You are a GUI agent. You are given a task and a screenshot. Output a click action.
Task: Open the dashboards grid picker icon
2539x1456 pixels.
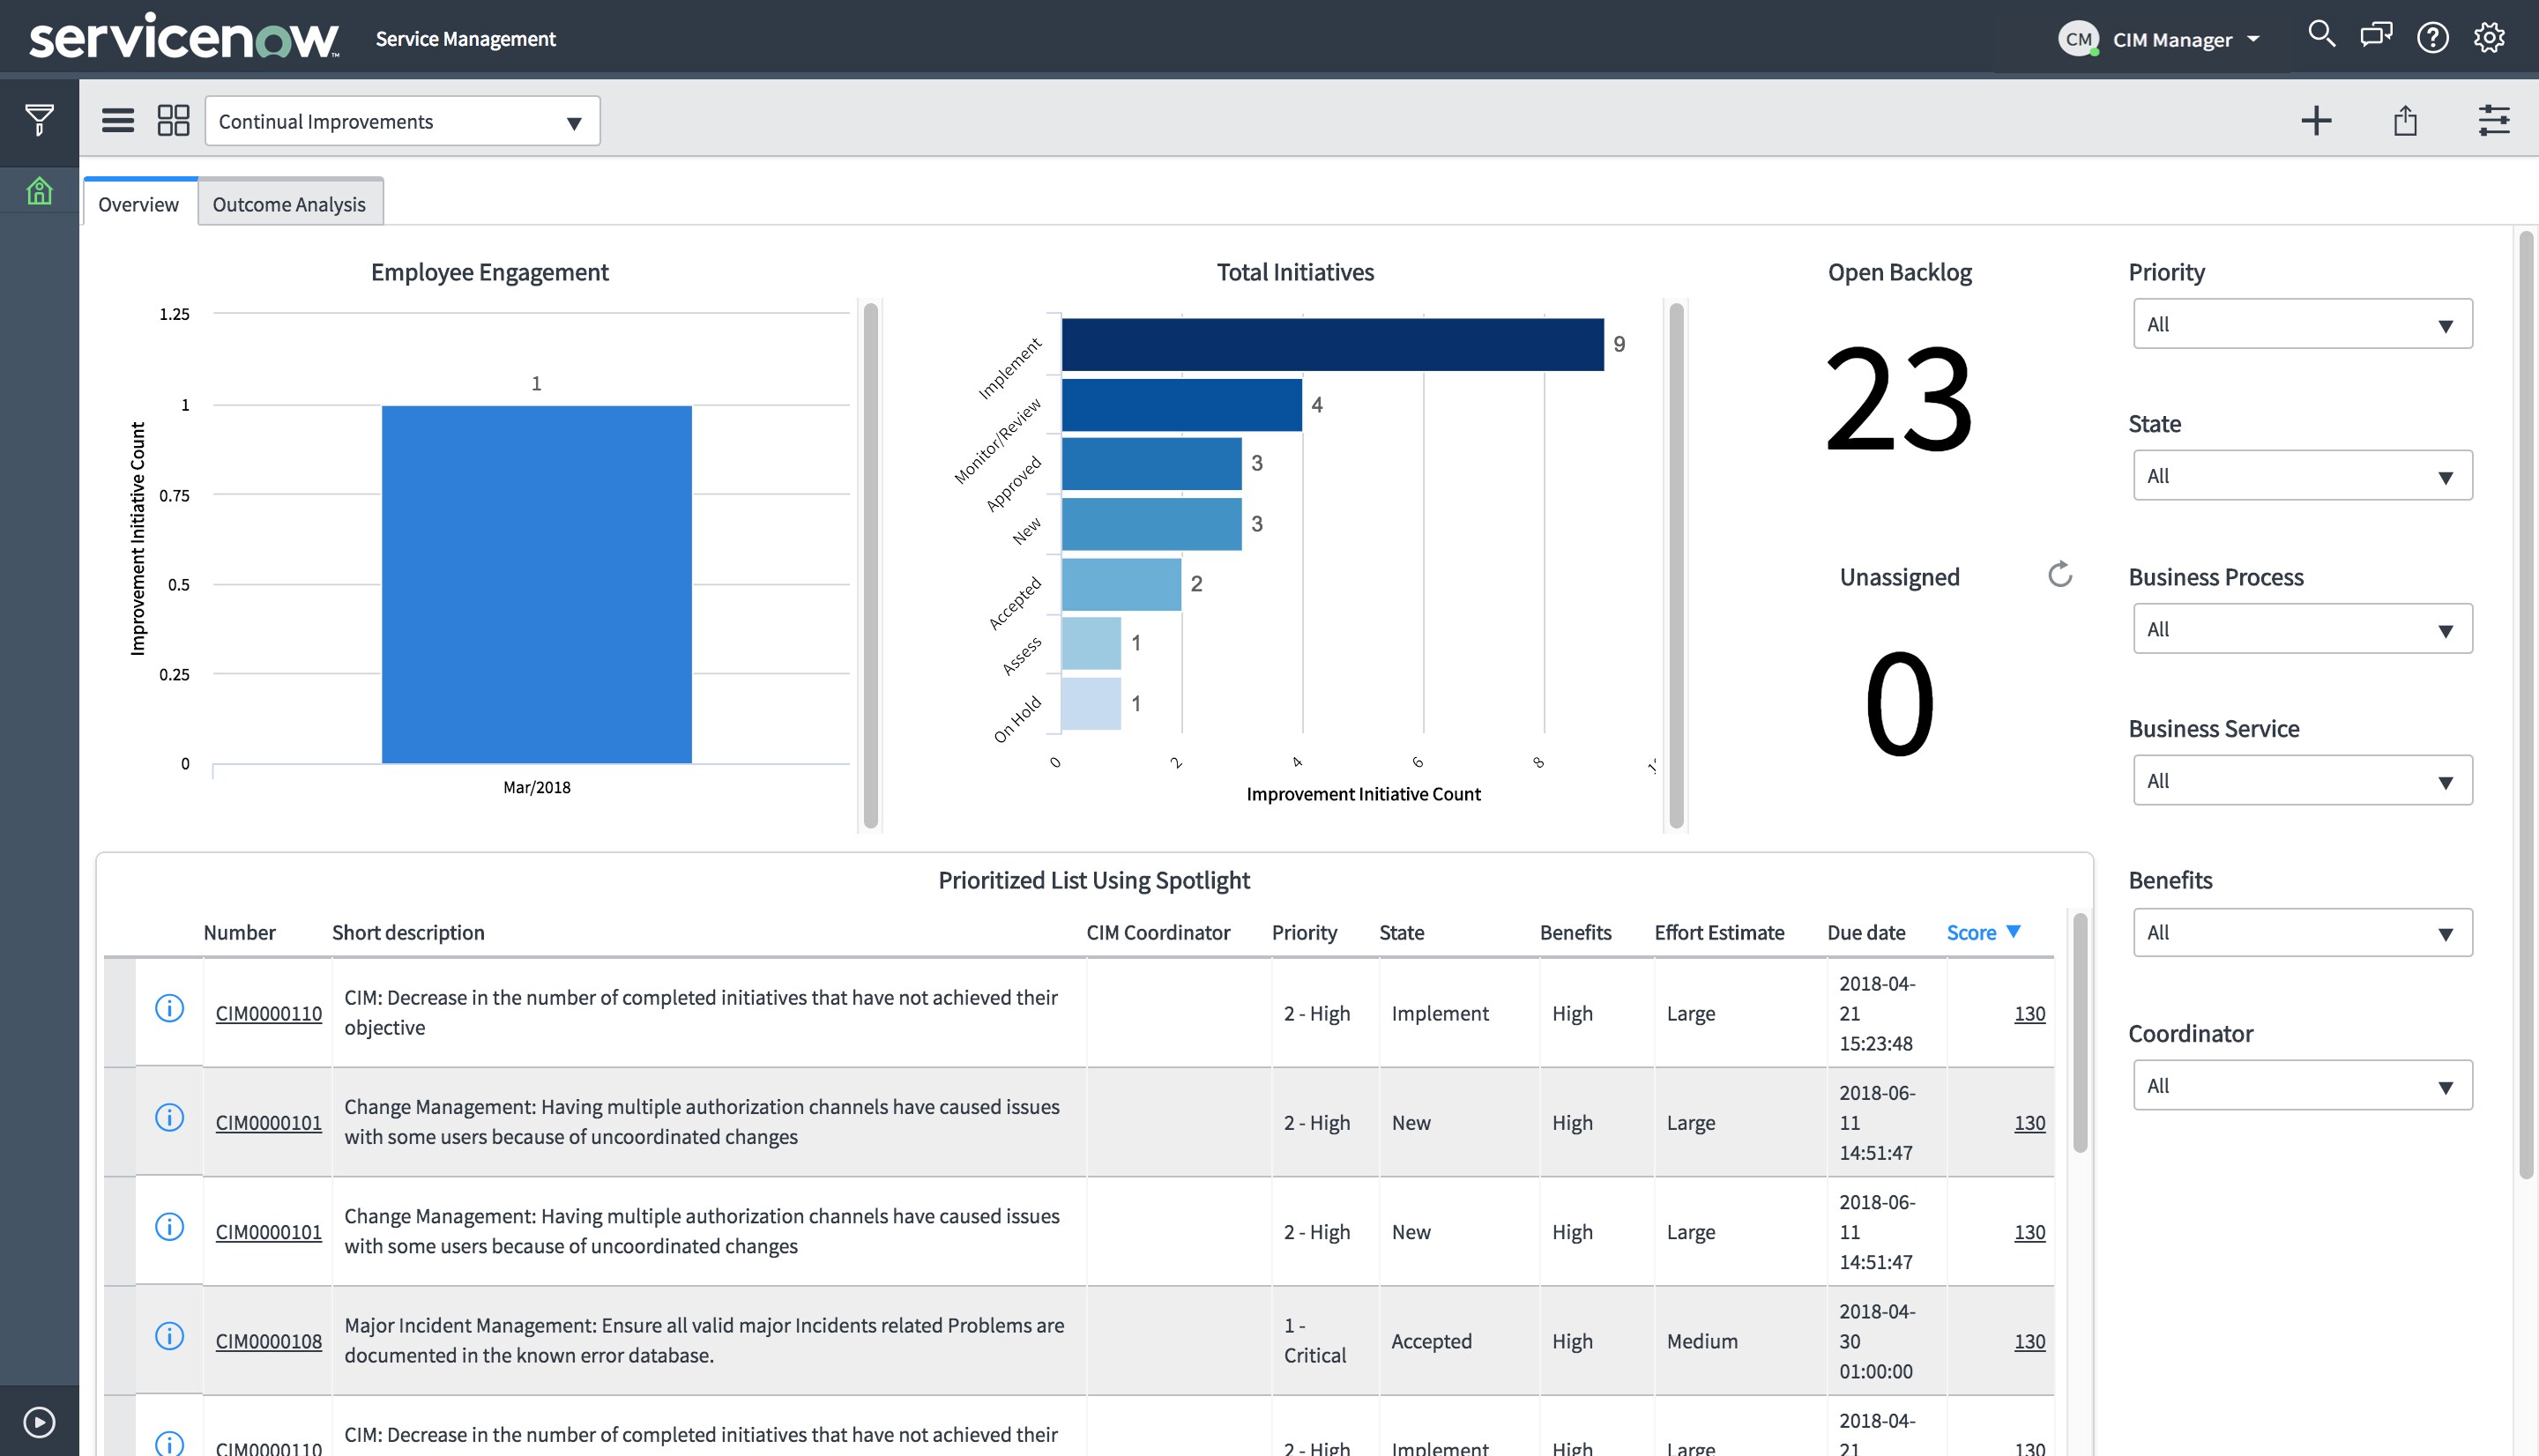[x=172, y=120]
